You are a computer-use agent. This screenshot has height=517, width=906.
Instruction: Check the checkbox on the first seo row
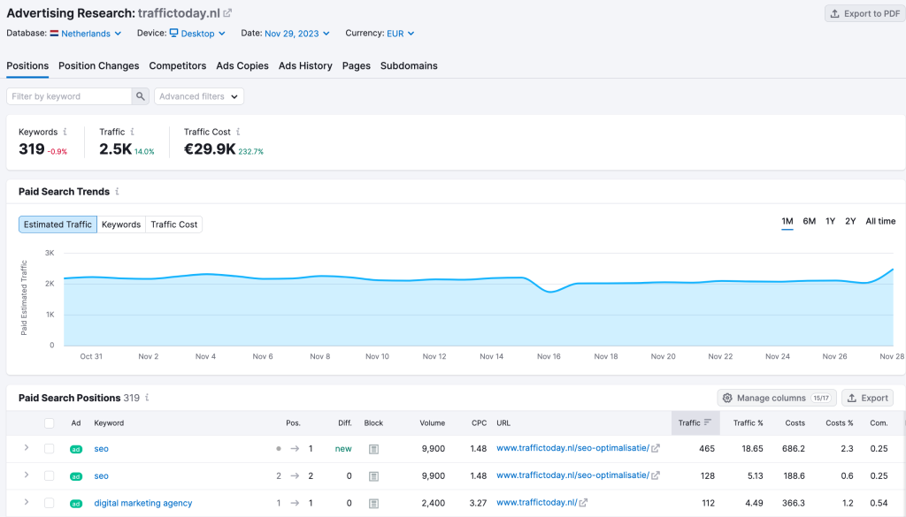[x=50, y=448]
